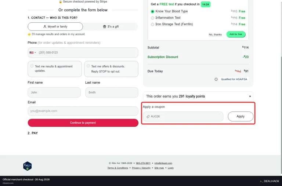Focus the First name field
The width and height of the screenshot is (282, 186).
tap(54, 92)
